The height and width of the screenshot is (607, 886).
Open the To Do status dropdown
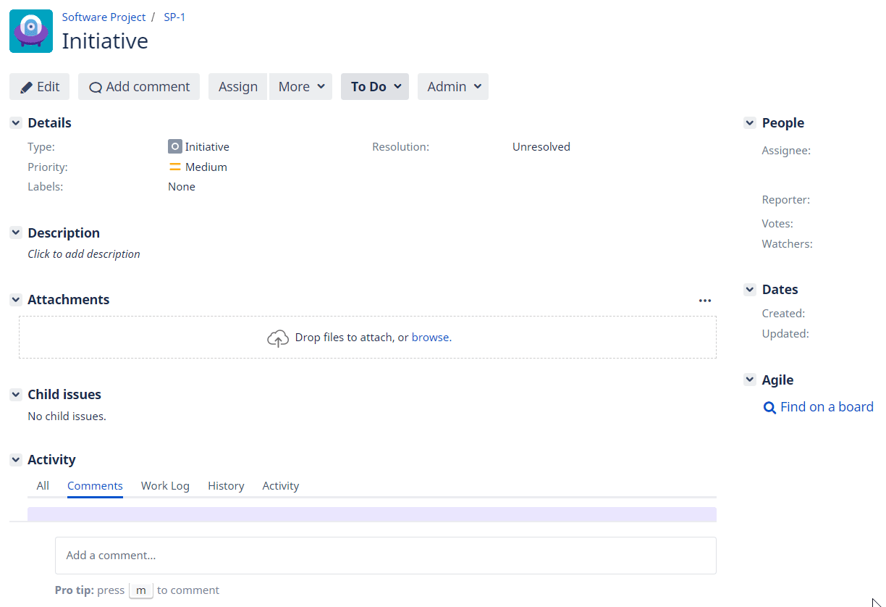click(x=375, y=87)
